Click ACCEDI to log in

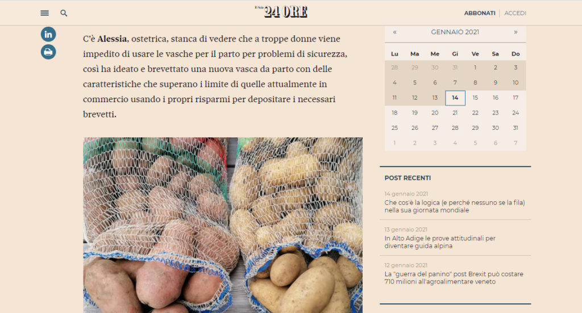(x=515, y=13)
